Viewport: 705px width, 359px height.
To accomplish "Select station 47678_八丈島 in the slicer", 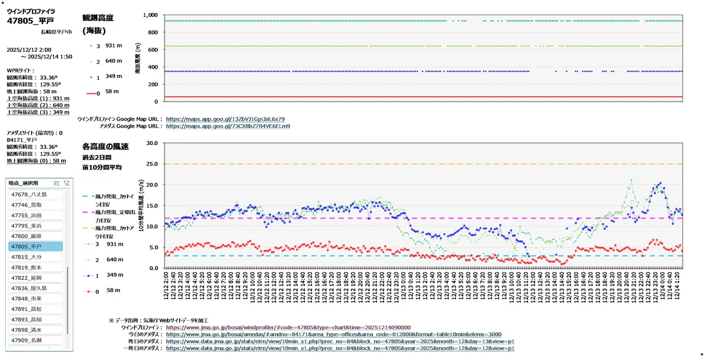I will click(35, 194).
